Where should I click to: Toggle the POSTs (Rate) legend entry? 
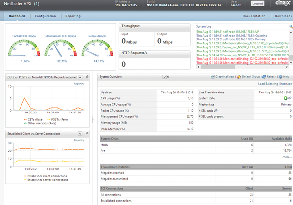click(58, 120)
